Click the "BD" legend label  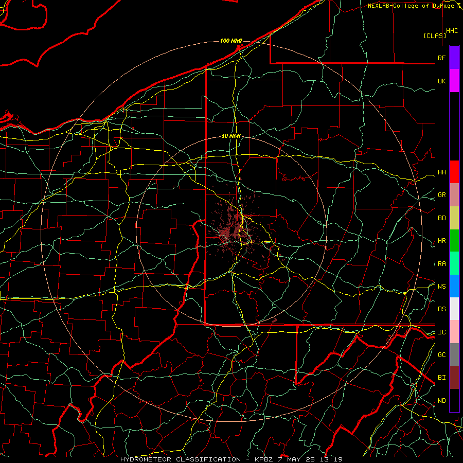(x=441, y=218)
